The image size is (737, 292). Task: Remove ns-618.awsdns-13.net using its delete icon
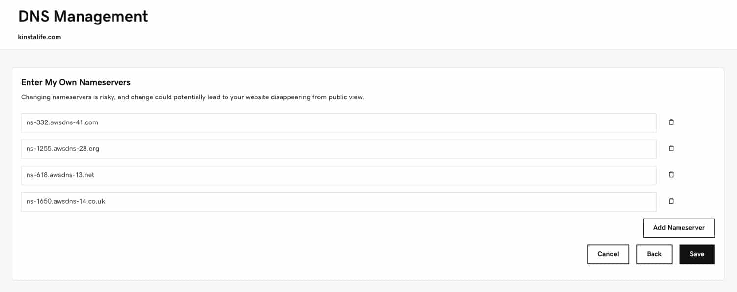click(671, 175)
